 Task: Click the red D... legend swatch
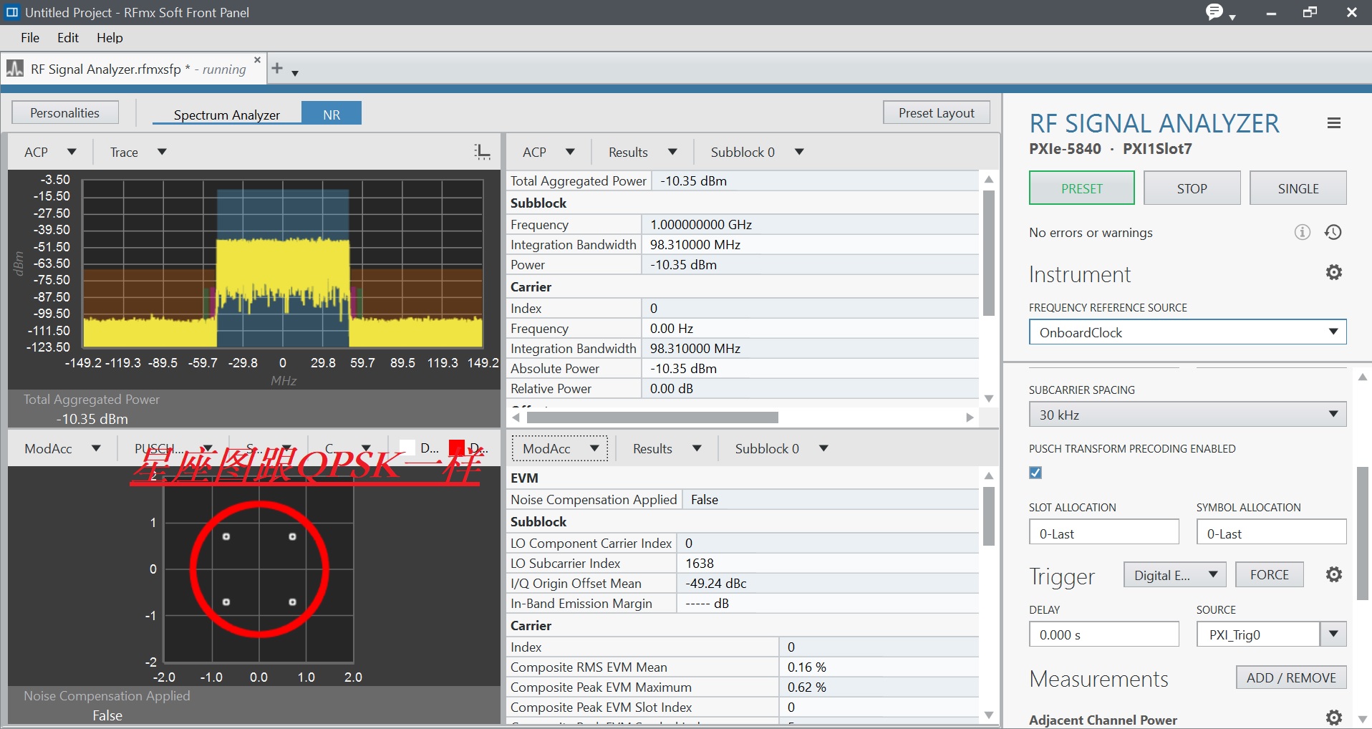click(456, 448)
